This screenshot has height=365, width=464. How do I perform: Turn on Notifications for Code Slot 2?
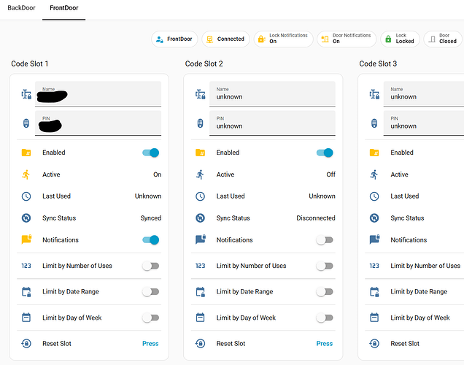point(325,239)
